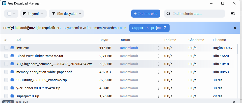This screenshot has width=242, height=103.
Task: Expand the select-all dropdown arrow
Action: tap(14, 14)
